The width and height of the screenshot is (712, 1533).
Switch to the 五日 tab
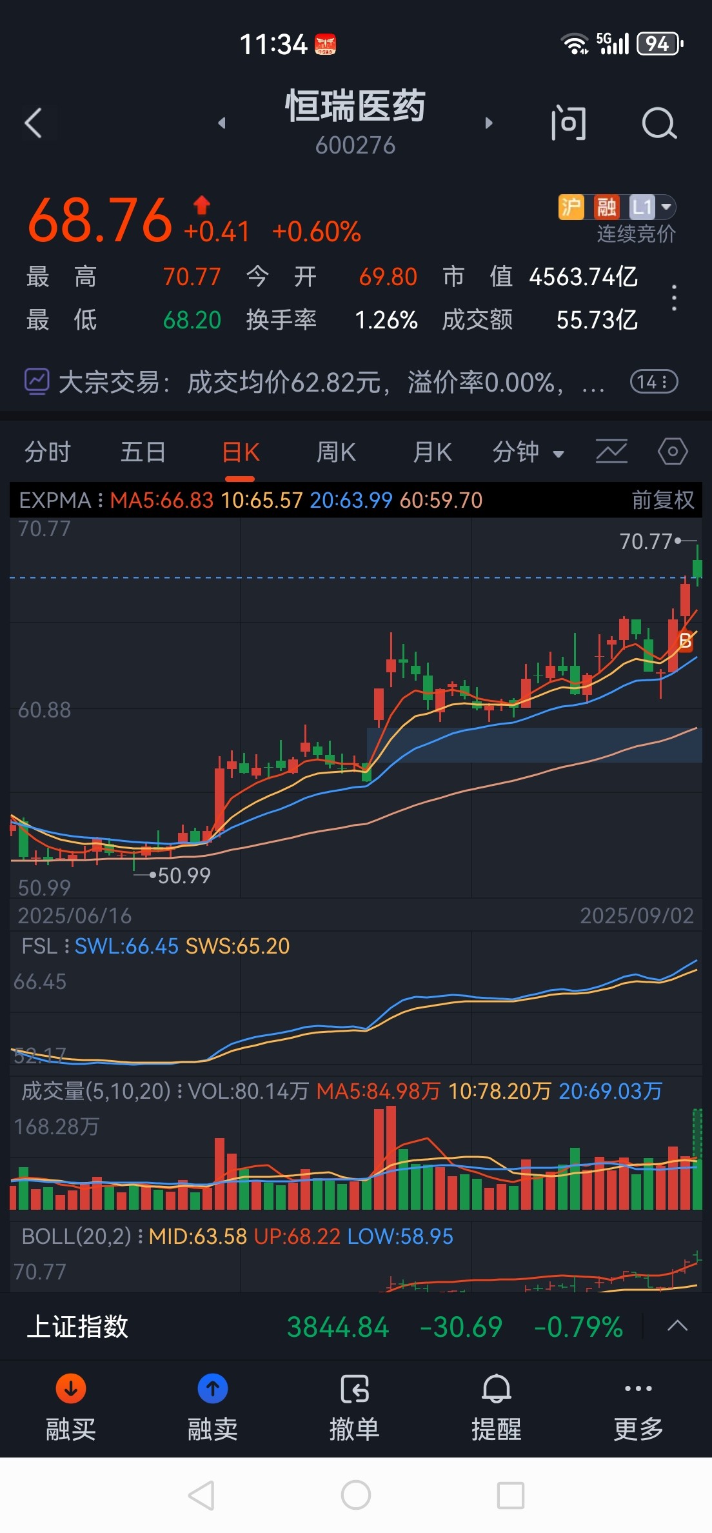click(x=143, y=452)
